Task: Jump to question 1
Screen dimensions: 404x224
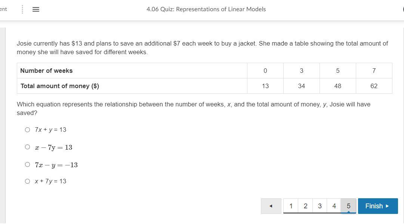Action: pyautogui.click(x=291, y=206)
